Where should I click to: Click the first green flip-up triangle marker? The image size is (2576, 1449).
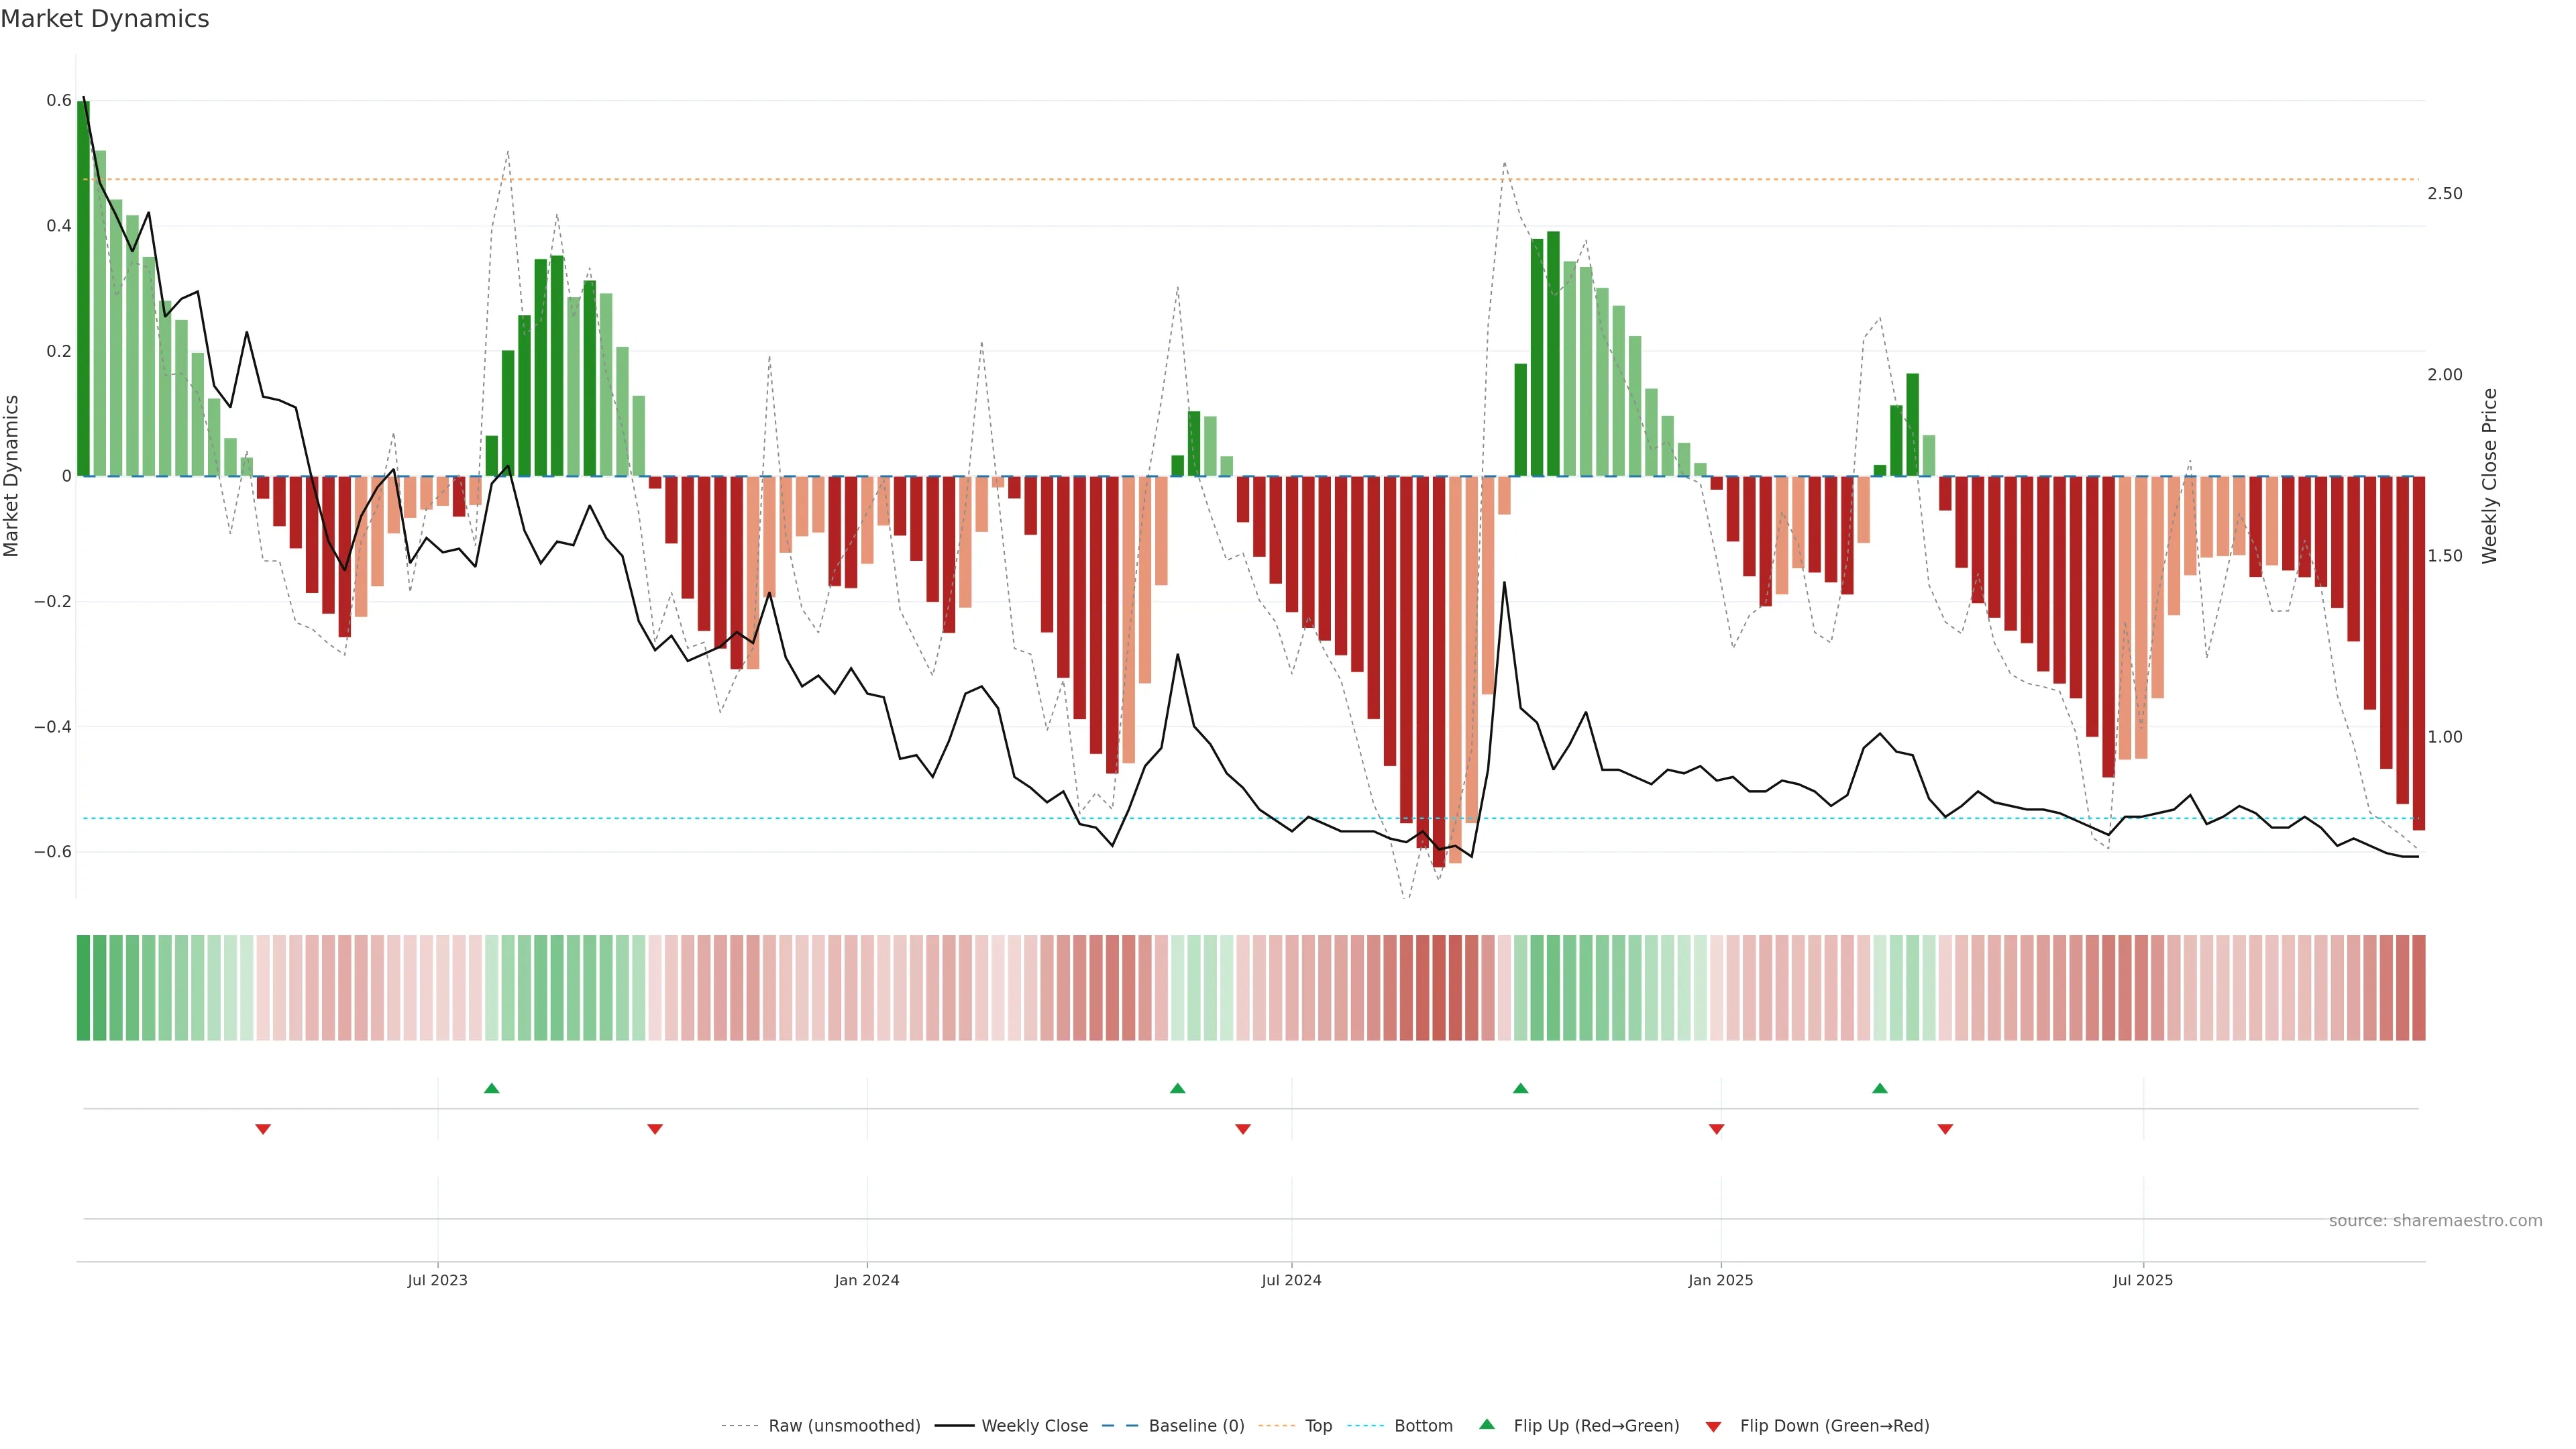pos(491,1088)
